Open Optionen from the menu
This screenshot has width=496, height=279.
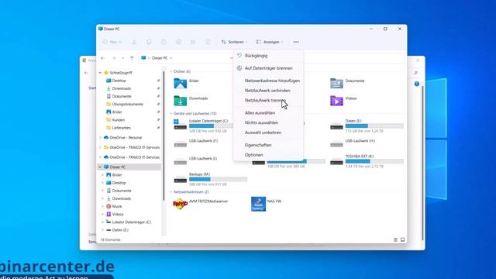268,155
